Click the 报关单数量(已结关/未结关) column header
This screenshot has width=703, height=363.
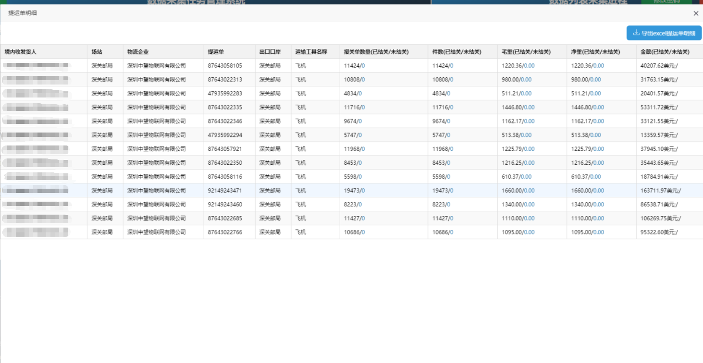pyautogui.click(x=376, y=52)
